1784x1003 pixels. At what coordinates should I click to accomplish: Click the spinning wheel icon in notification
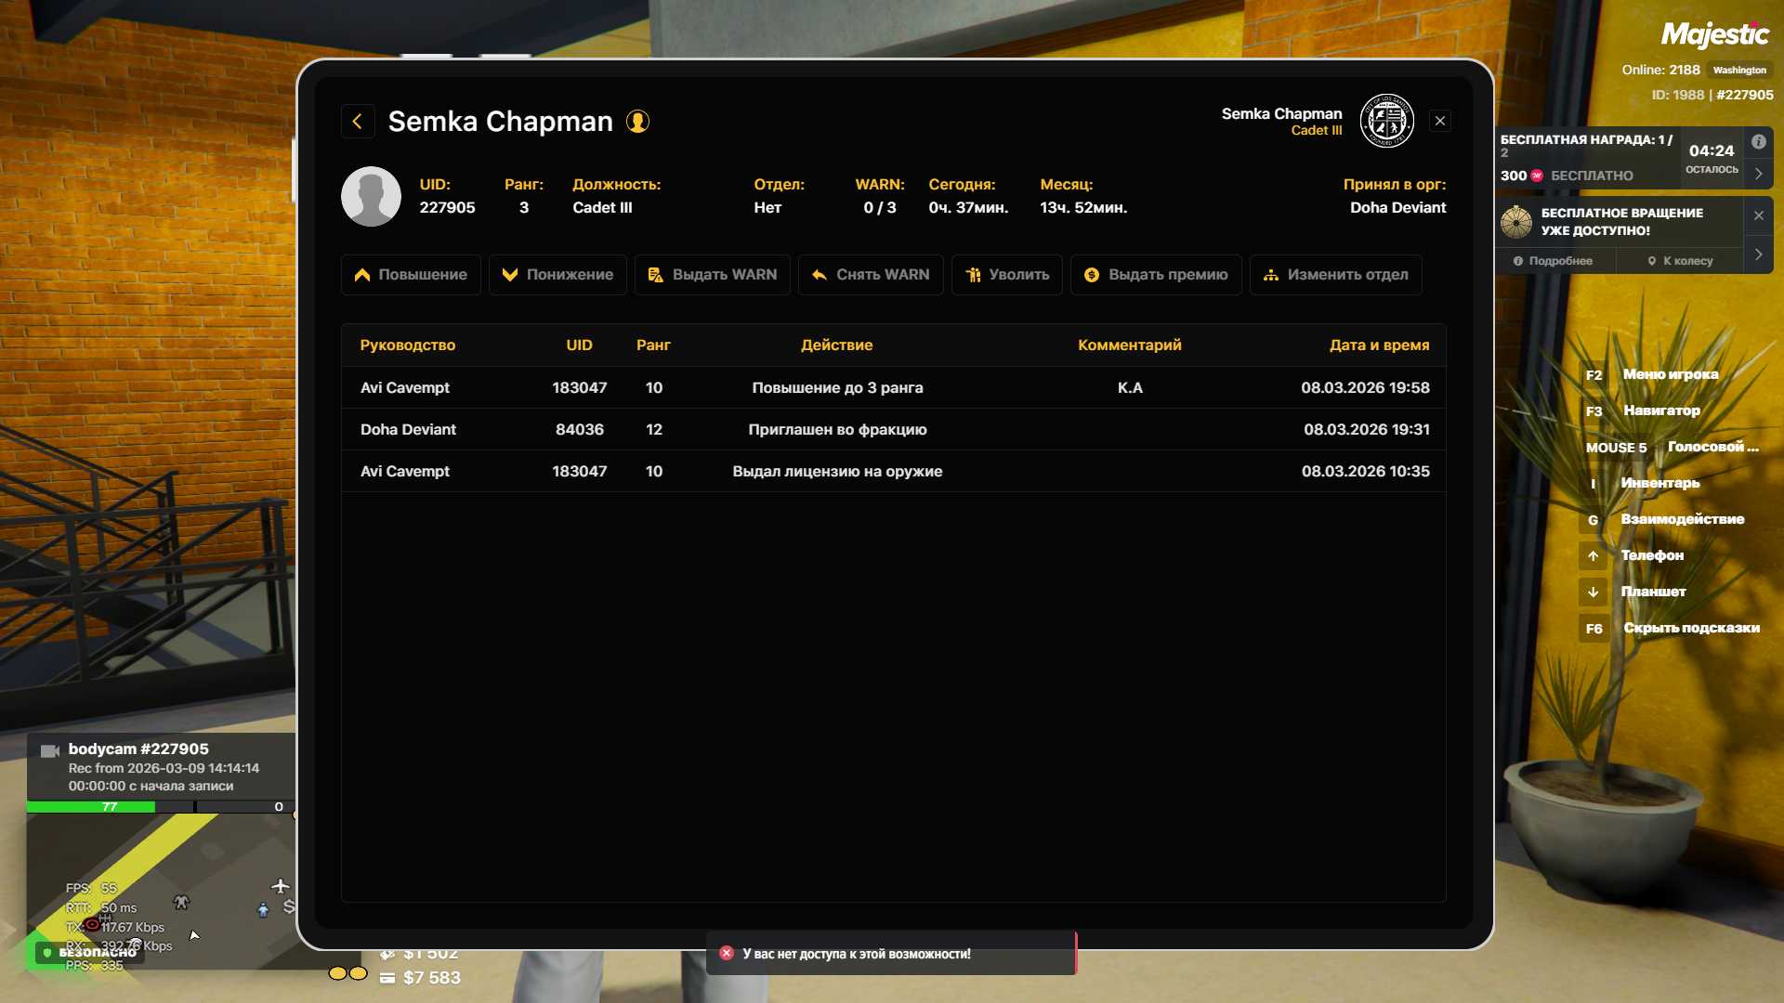point(1516,222)
